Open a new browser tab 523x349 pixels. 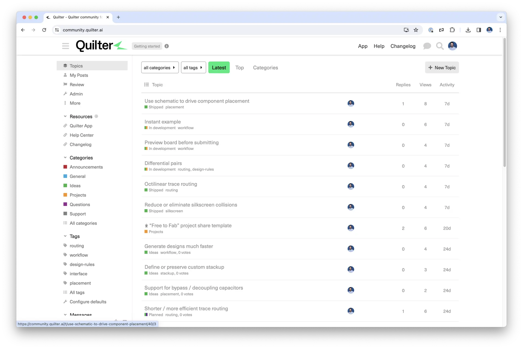click(x=118, y=17)
